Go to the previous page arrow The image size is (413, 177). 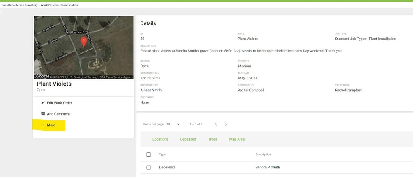pyautogui.click(x=215, y=124)
